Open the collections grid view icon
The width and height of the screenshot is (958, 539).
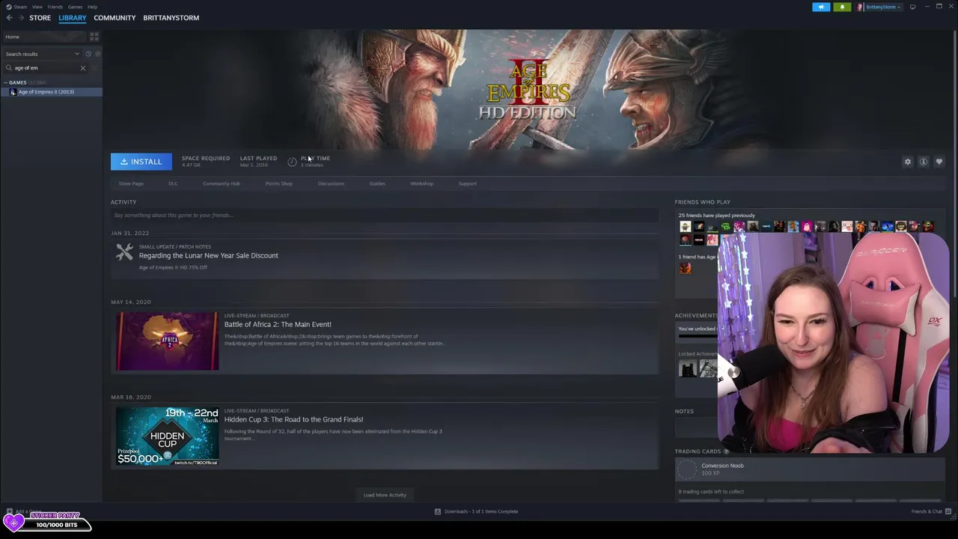point(94,37)
